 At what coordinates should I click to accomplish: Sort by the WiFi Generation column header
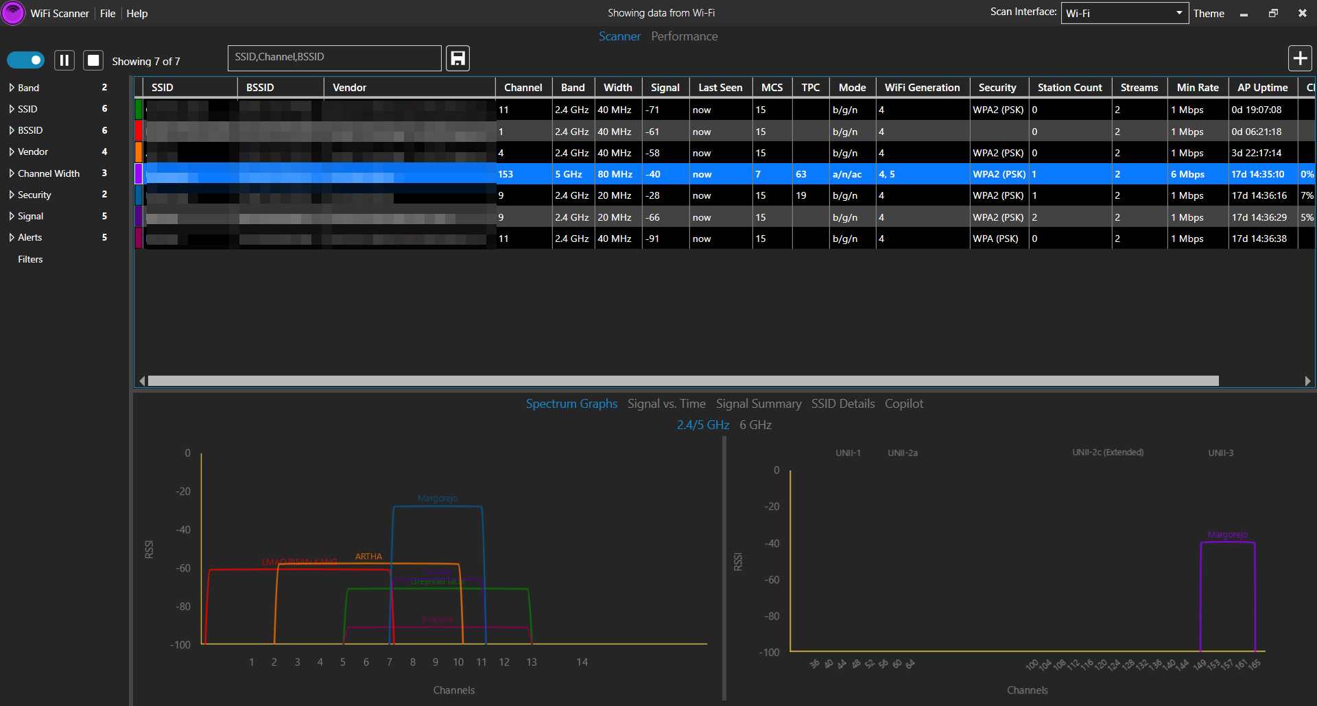[x=923, y=87]
